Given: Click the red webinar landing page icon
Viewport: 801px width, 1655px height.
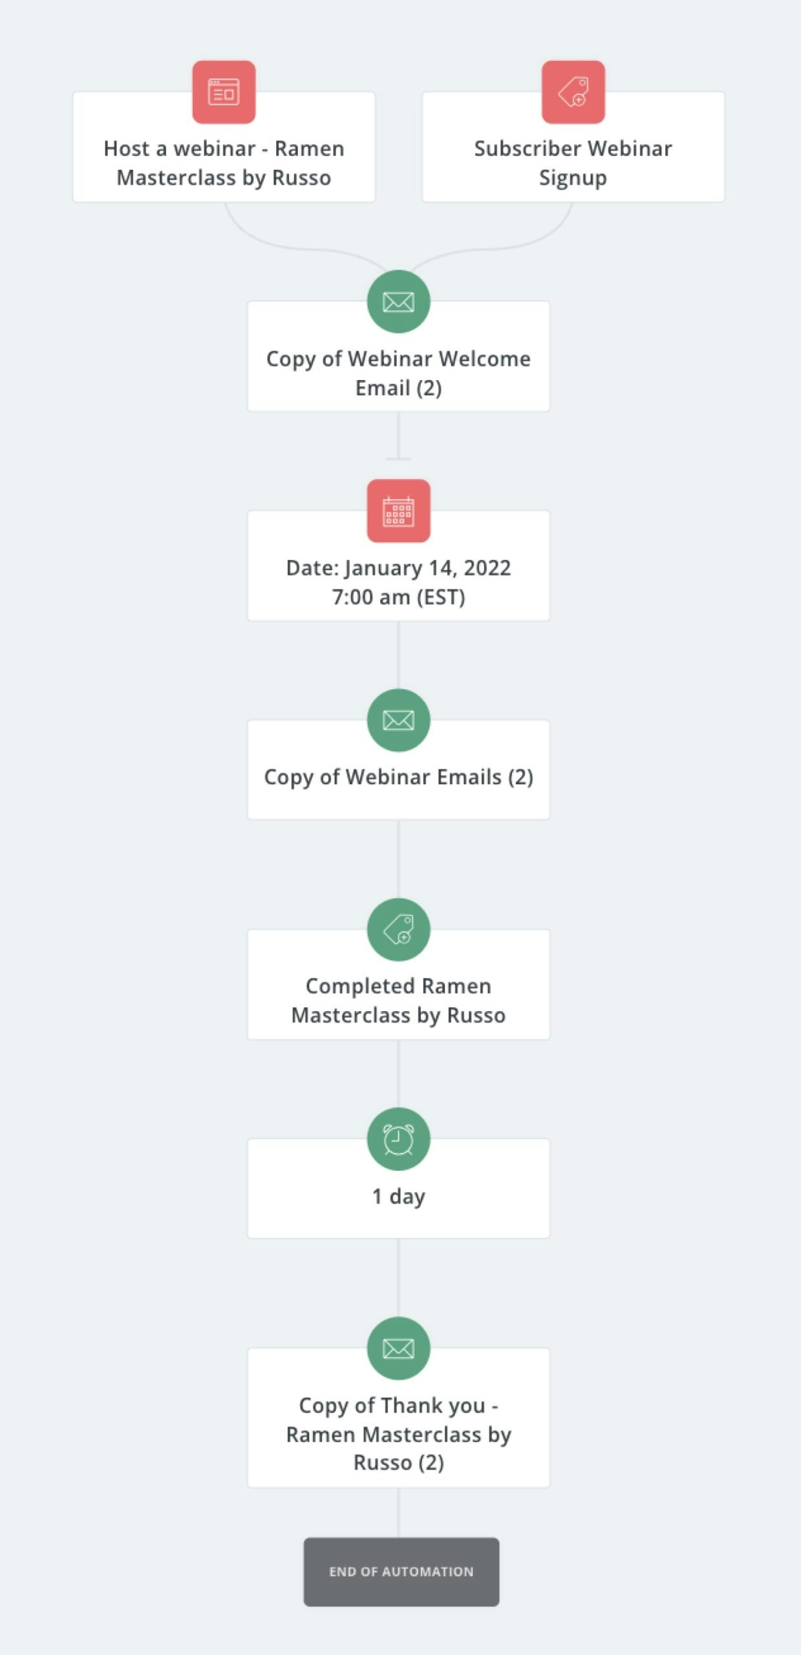Looking at the screenshot, I should pos(224,92).
